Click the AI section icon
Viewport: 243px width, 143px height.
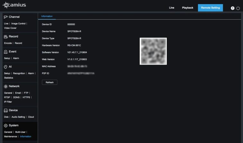(x=5, y=67)
